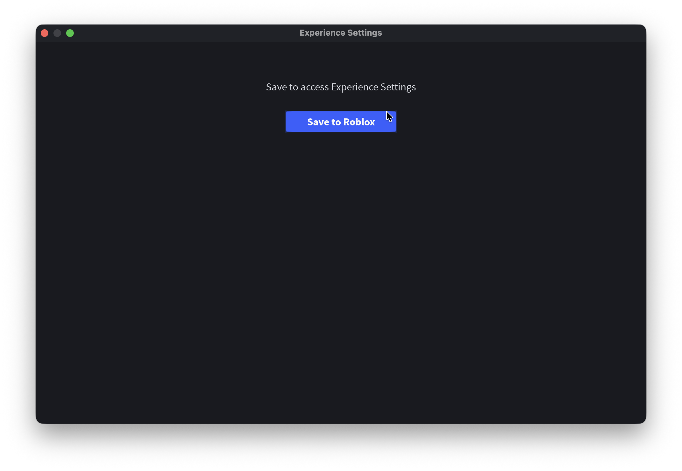Click the word 'Experience' in the window title

coord(322,33)
